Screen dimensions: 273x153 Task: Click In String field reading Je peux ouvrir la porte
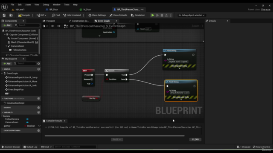[178, 62]
